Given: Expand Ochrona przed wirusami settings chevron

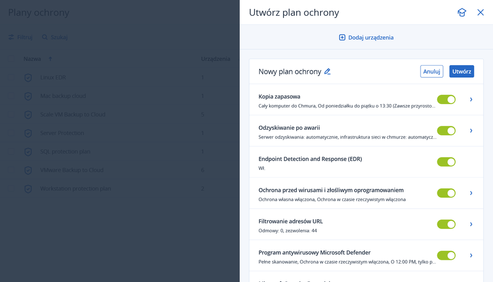Looking at the screenshot, I should click(x=471, y=193).
